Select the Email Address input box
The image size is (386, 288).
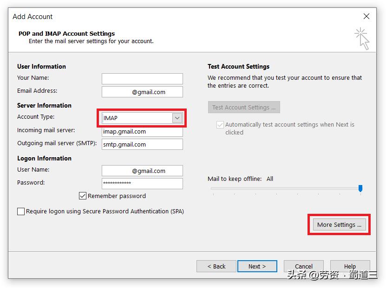tap(142, 91)
